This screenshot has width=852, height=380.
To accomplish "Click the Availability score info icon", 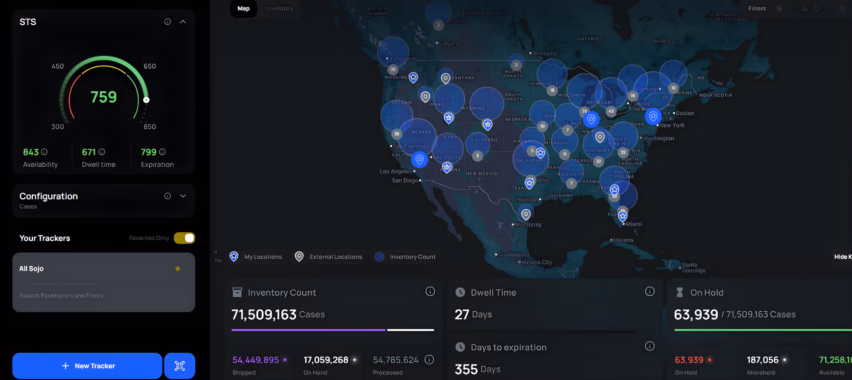I will [x=44, y=152].
